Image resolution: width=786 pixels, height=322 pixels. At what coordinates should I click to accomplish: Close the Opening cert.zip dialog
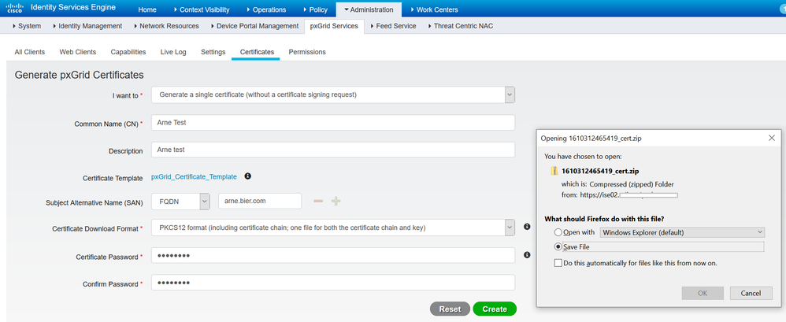click(x=772, y=138)
